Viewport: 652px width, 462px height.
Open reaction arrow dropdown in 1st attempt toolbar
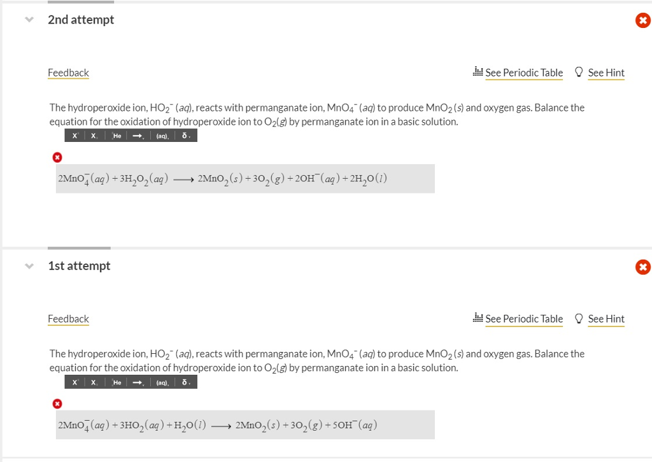138,382
